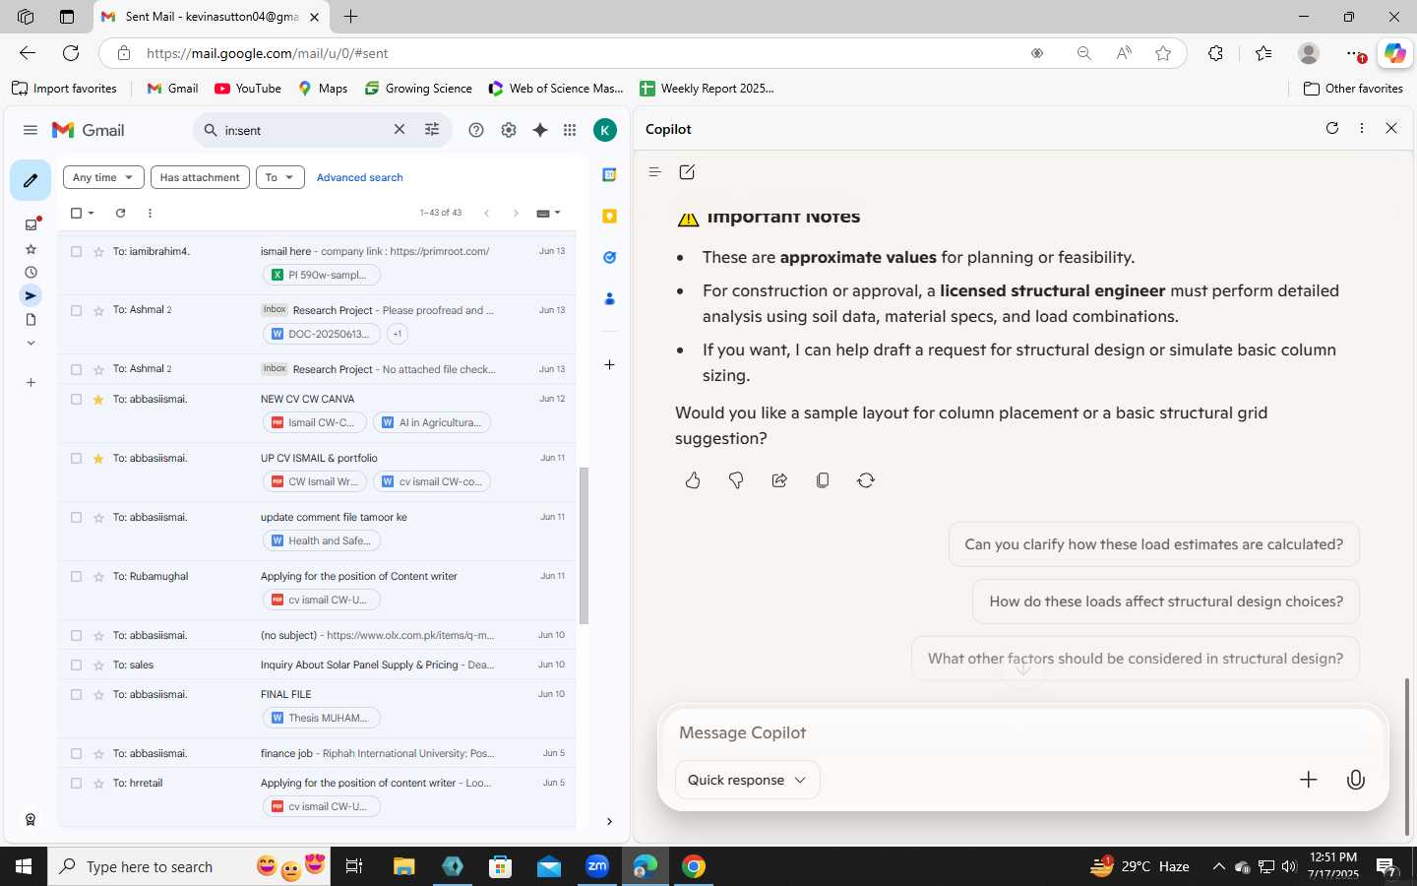The height and width of the screenshot is (886, 1417).
Task: Show the side panel chevron bottom right
Action: [609, 821]
